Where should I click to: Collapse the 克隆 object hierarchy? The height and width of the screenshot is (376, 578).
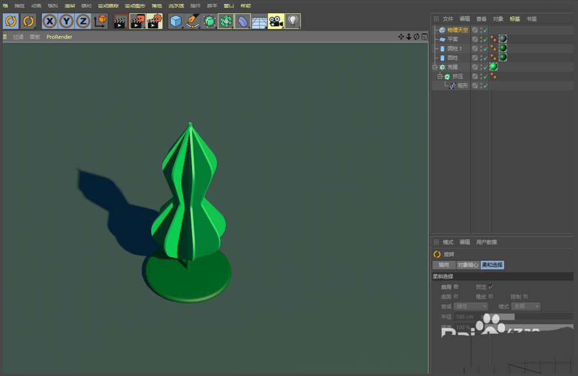point(434,67)
